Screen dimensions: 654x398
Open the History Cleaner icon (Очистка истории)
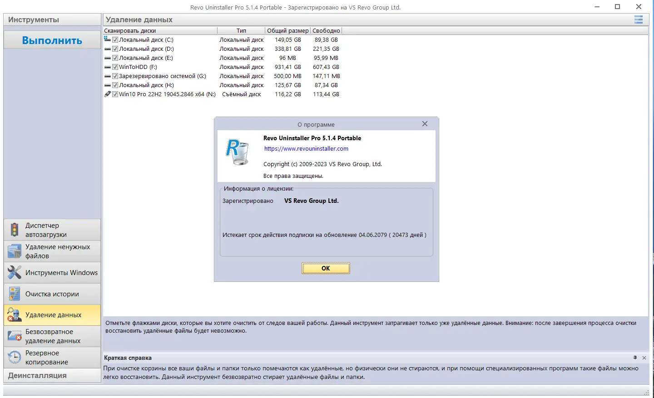15,294
